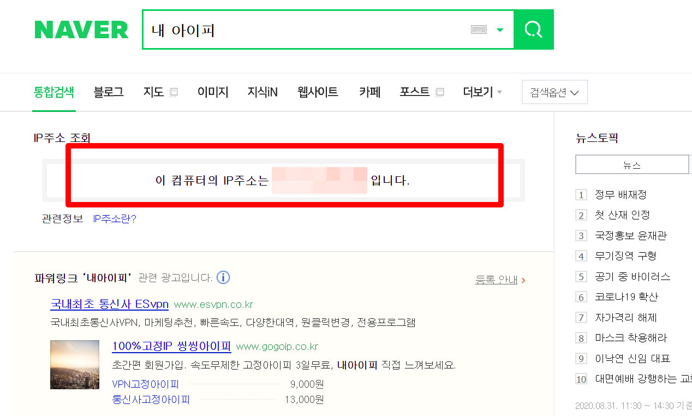Open the 검색옵션 dropdown
Viewport: 692px width, 416px height.
[x=554, y=92]
